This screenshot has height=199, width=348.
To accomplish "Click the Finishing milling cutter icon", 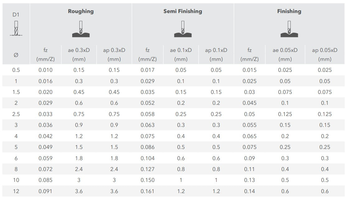I will [x=289, y=29].
